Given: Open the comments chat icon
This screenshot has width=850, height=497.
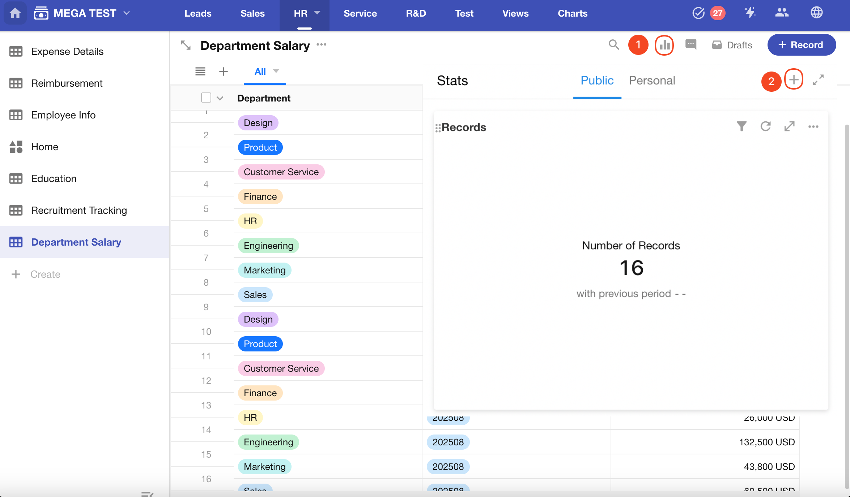Looking at the screenshot, I should pos(690,45).
